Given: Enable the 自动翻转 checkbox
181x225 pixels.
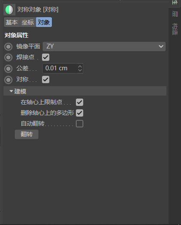Looking at the screenshot, I should (x=79, y=123).
